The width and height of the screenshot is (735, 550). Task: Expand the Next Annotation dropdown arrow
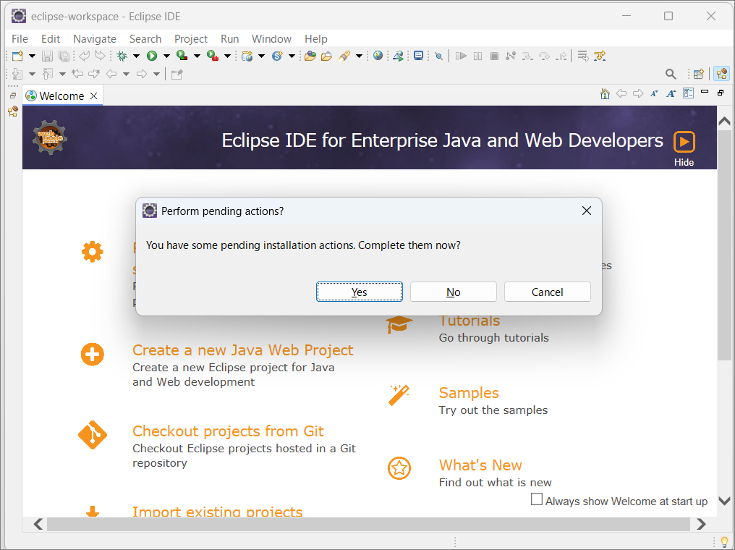(32, 74)
